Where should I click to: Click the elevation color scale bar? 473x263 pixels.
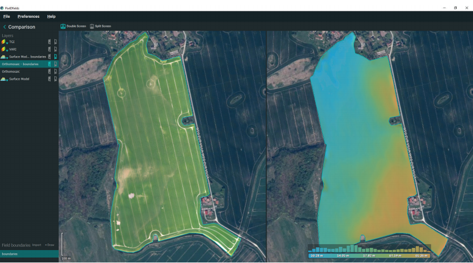pyautogui.click(x=369, y=255)
